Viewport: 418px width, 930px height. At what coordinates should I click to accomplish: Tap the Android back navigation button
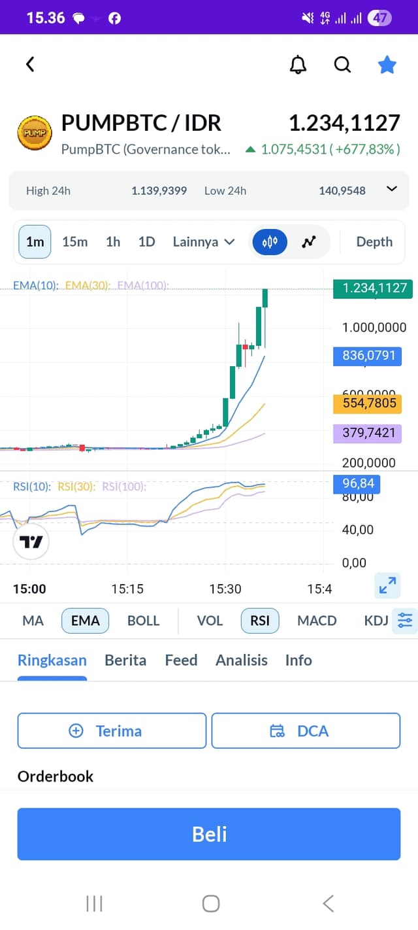[328, 904]
